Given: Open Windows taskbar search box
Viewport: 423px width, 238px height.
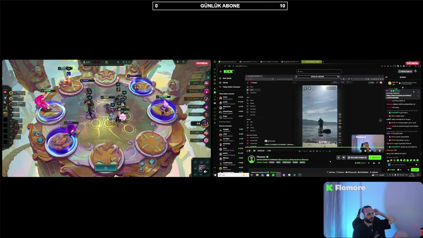Looking at the screenshot, I should (x=233, y=175).
